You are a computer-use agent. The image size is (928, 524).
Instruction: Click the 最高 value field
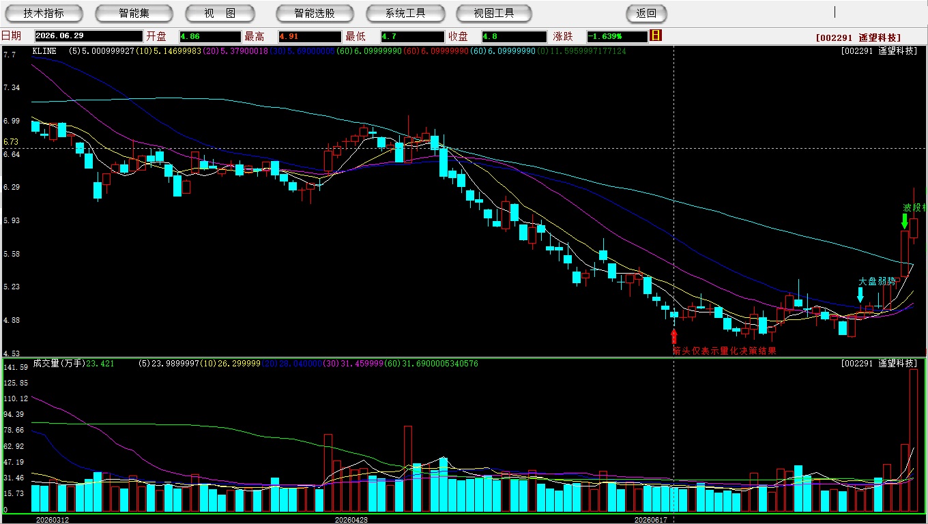tap(310, 36)
